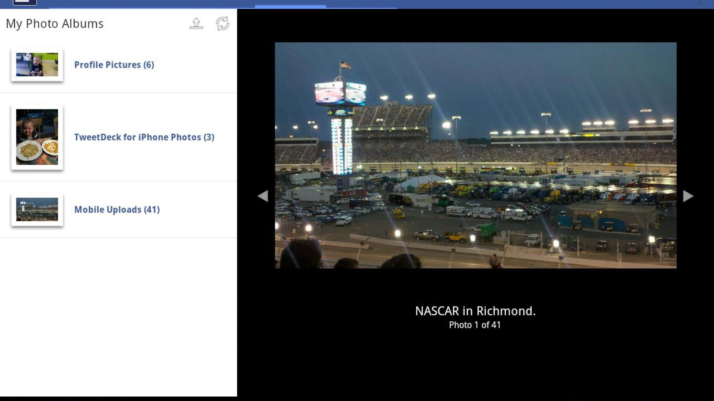Click the Mobile Uploads (41) link

117,210
